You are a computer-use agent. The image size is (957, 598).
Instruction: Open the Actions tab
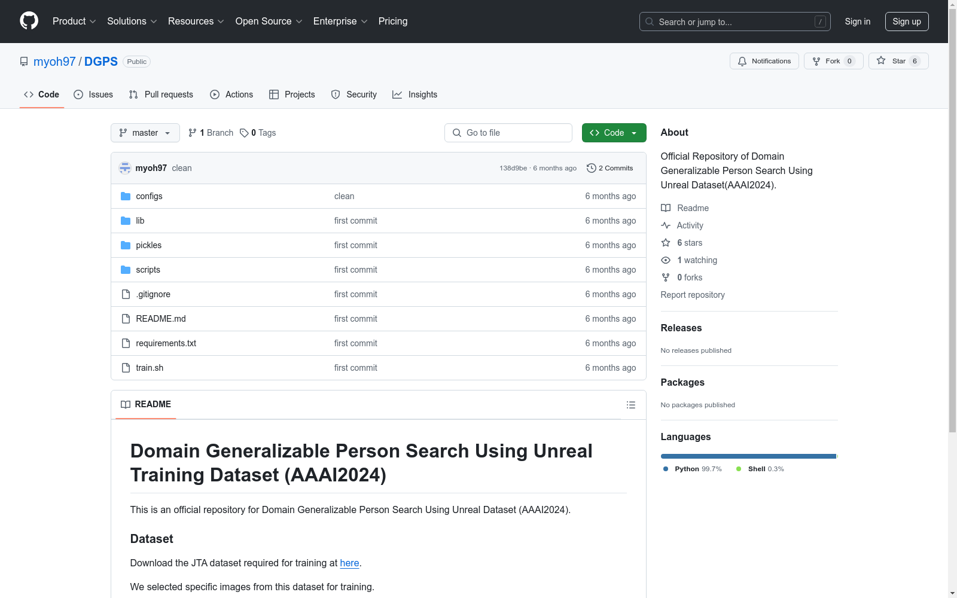pos(231,94)
